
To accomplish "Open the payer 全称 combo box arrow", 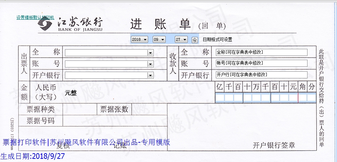I will [151, 53].
